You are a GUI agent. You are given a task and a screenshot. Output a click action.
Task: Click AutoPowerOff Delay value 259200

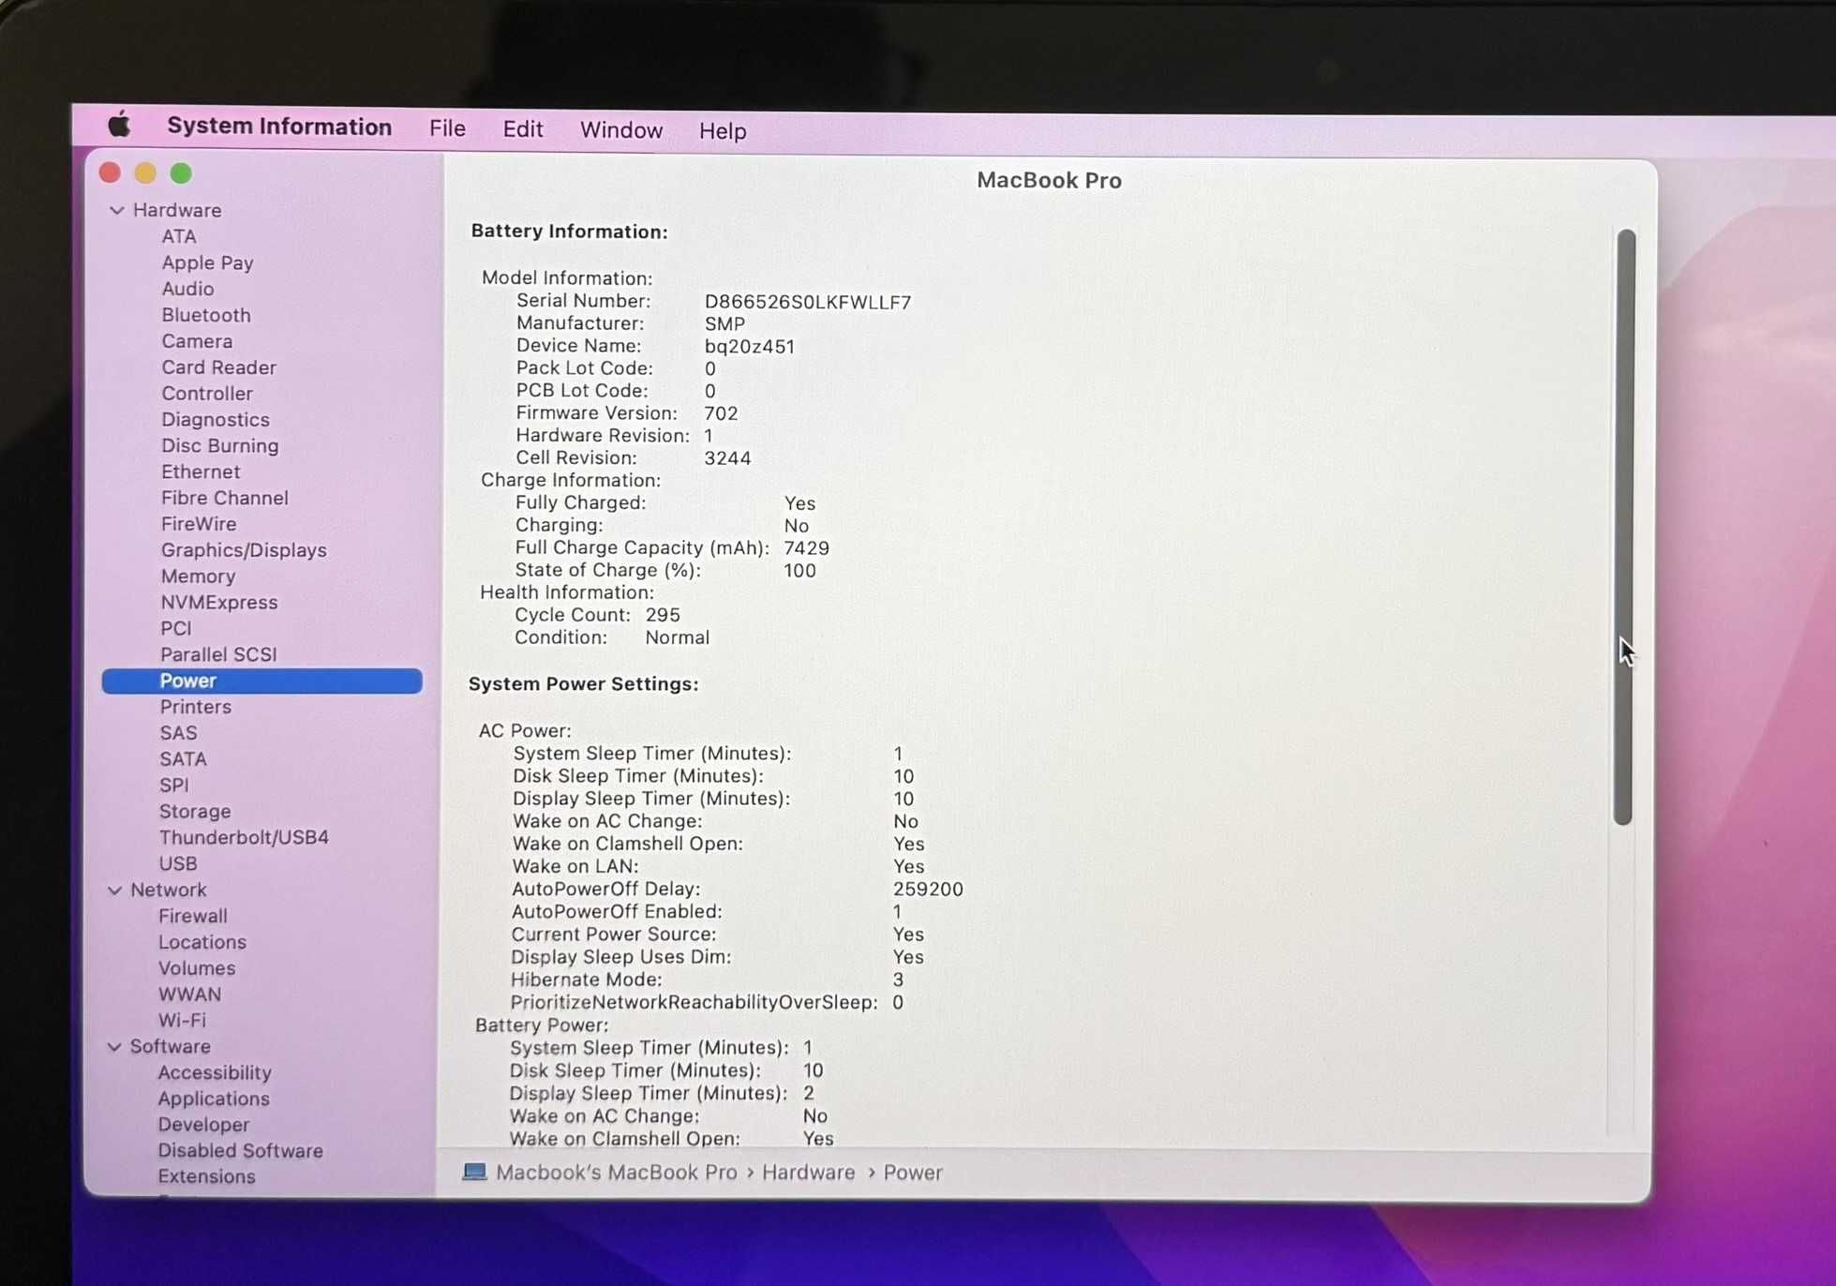click(x=928, y=890)
